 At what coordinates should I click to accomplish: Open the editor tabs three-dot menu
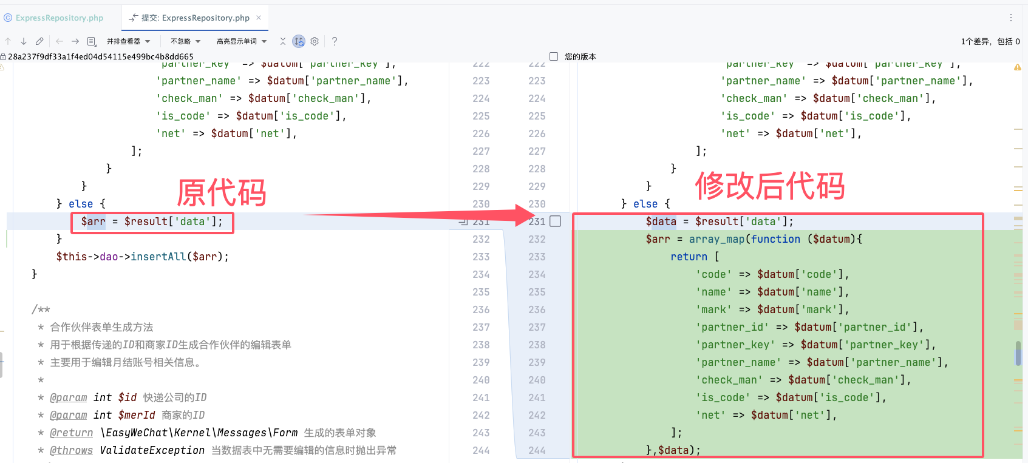[x=1011, y=18]
